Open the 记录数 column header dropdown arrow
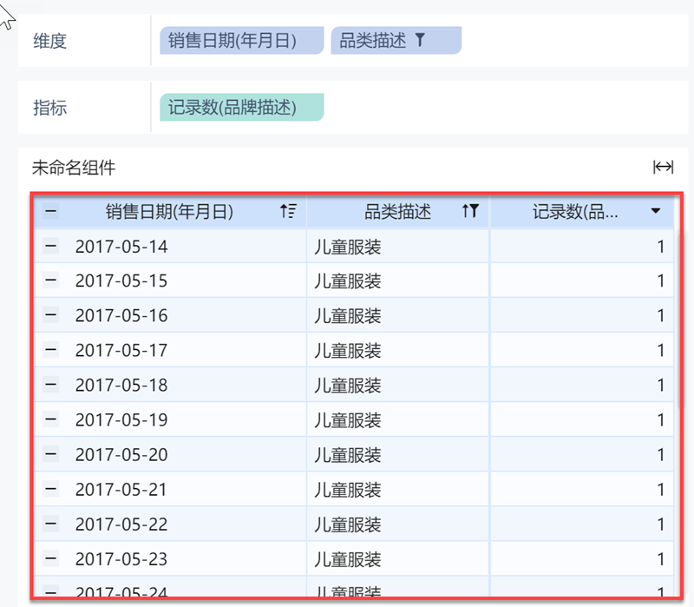This screenshot has height=607, width=694. (x=656, y=211)
